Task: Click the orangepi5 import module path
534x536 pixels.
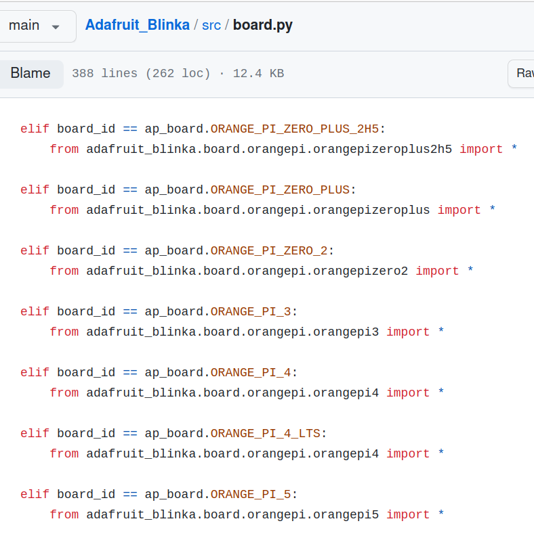Action: (x=232, y=514)
